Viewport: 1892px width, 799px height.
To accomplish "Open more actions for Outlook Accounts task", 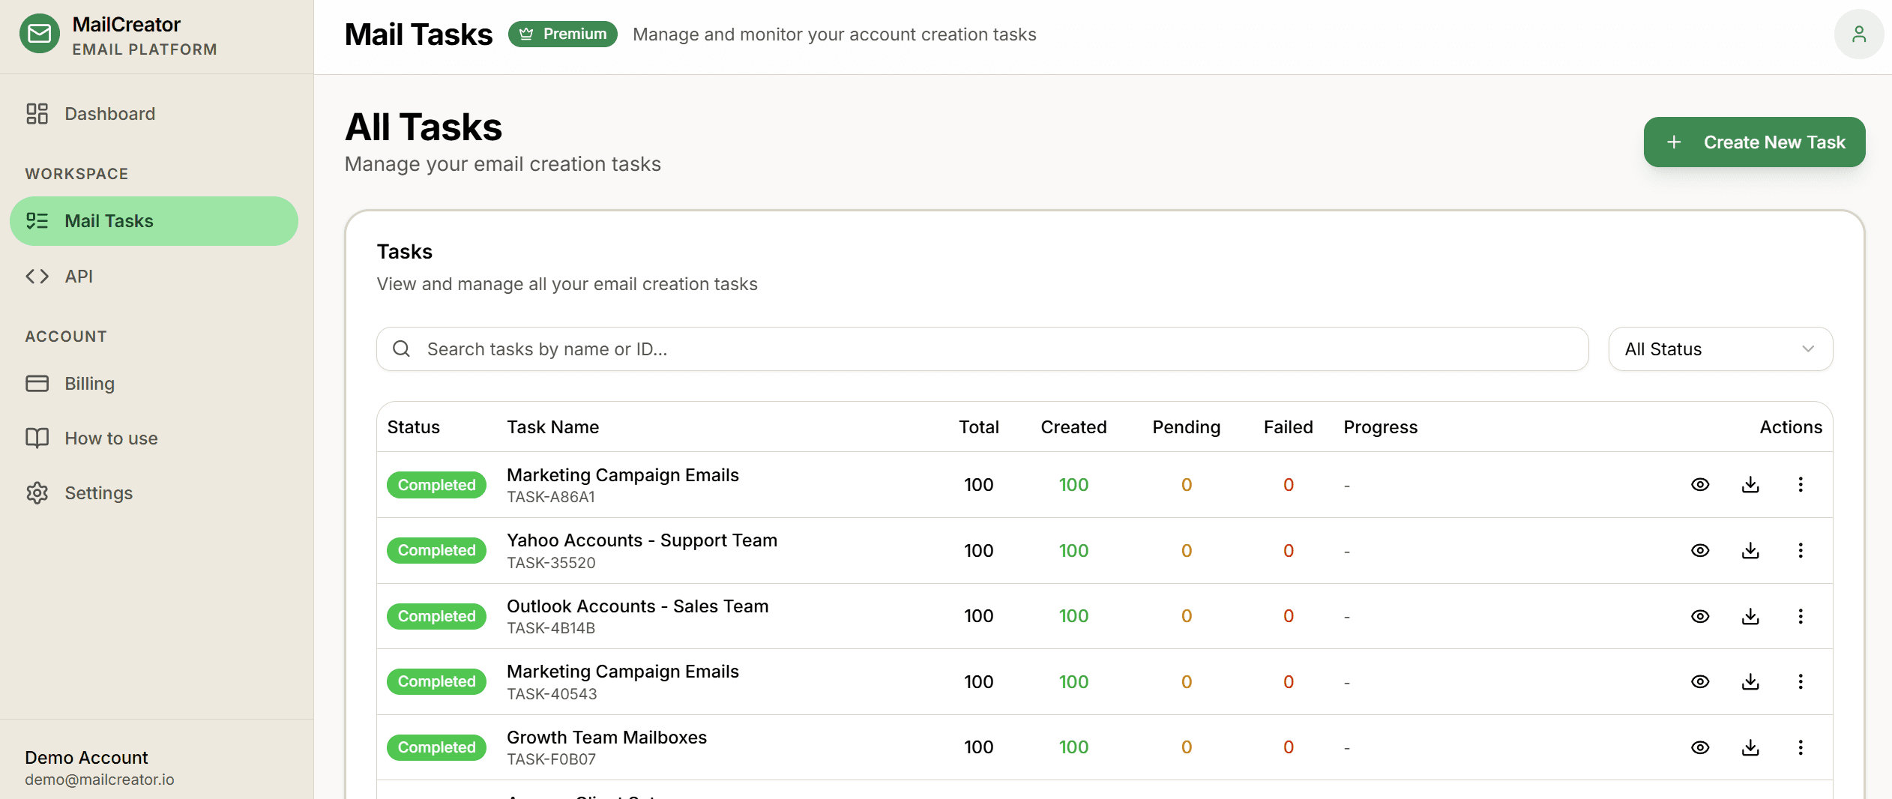I will 1801,616.
